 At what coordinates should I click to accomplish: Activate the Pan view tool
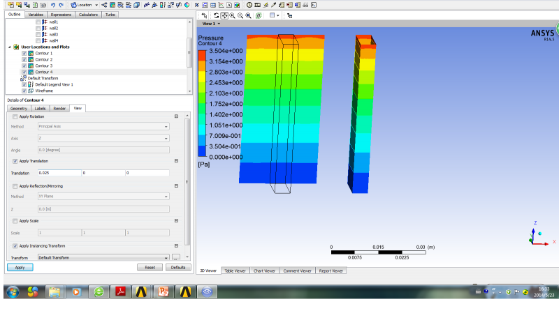click(224, 15)
